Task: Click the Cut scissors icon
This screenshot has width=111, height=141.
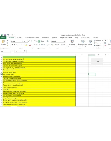Action: (x=7, y=40)
